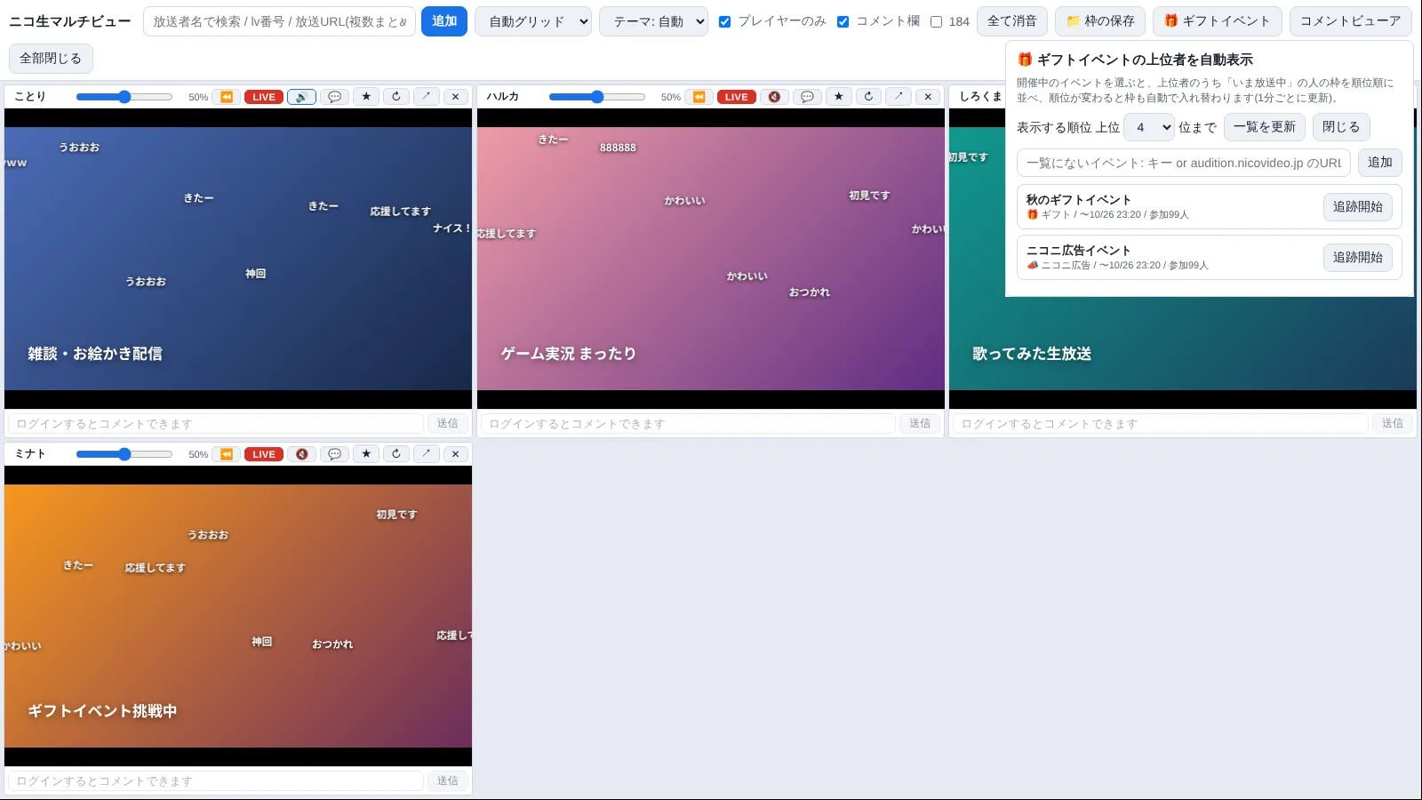
Task: Close the ミナト stream panel
Action: point(456,454)
